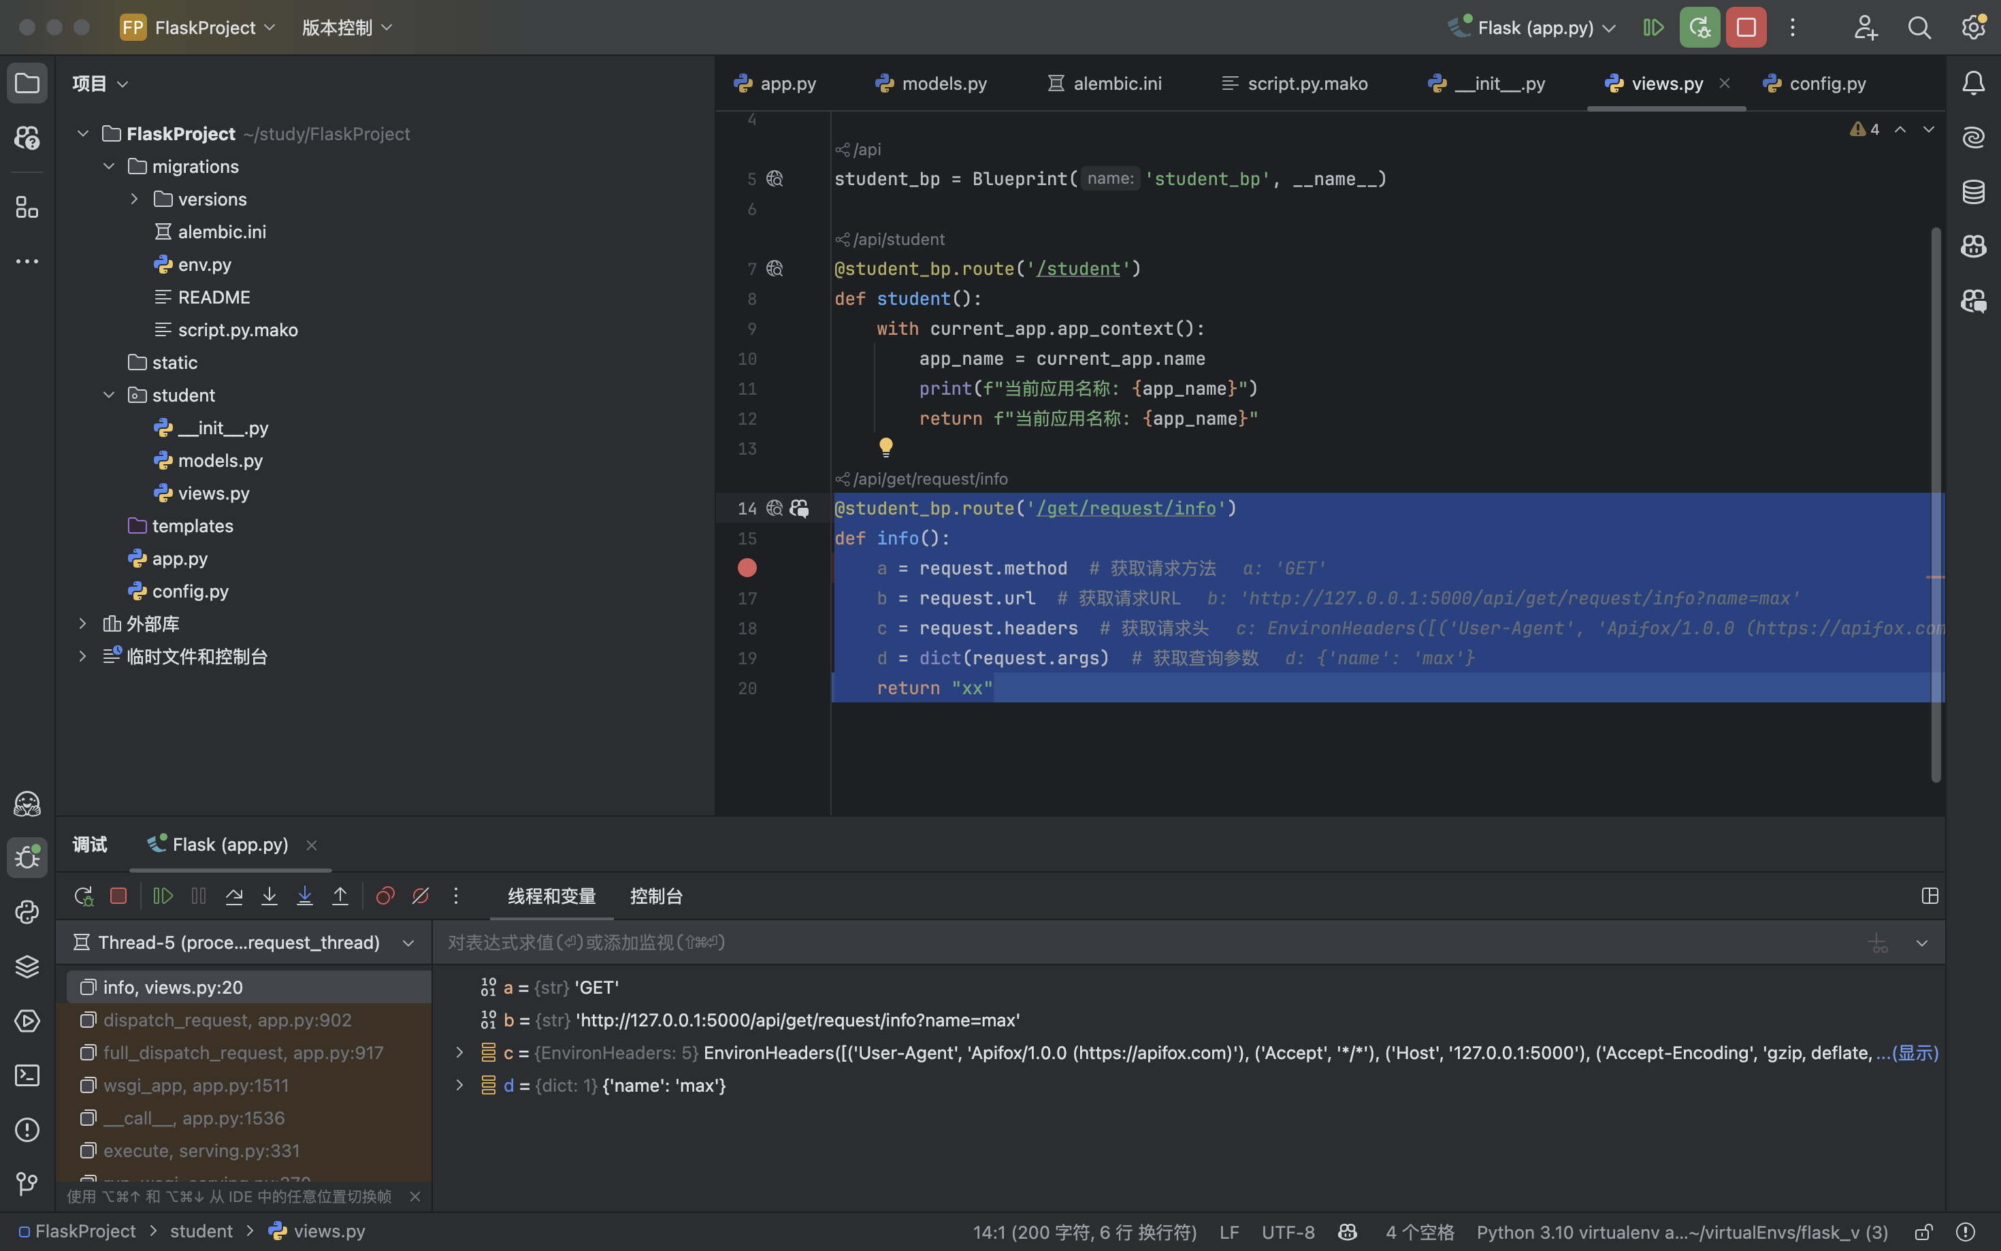Stop the debug session with red square
Viewport: 2001px width, 1251px height.
[118, 896]
